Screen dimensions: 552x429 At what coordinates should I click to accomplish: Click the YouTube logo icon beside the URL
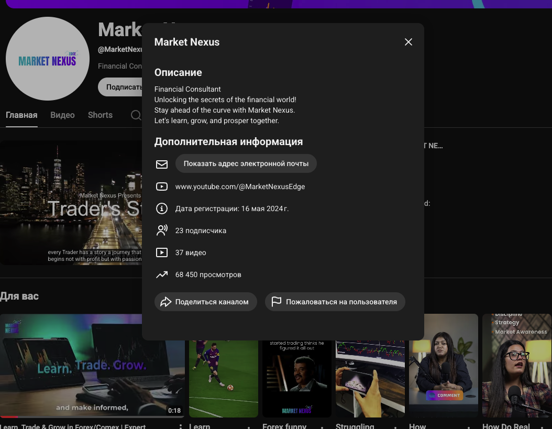pyautogui.click(x=162, y=186)
